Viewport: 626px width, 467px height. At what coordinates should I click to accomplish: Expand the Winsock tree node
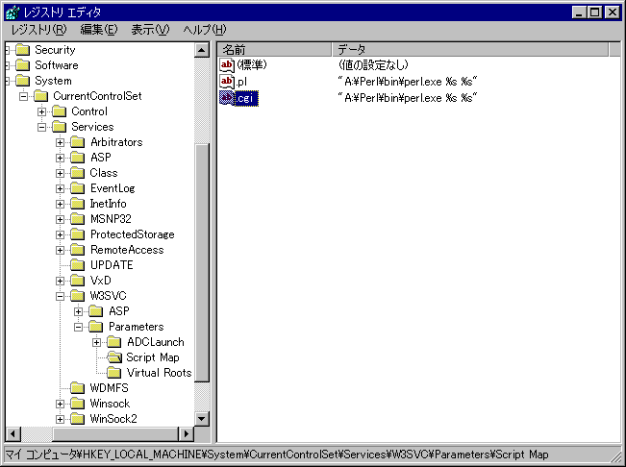61,404
